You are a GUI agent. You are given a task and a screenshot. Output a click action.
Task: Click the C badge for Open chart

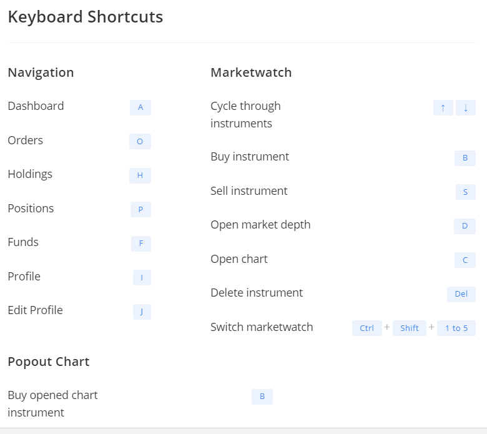click(x=465, y=260)
